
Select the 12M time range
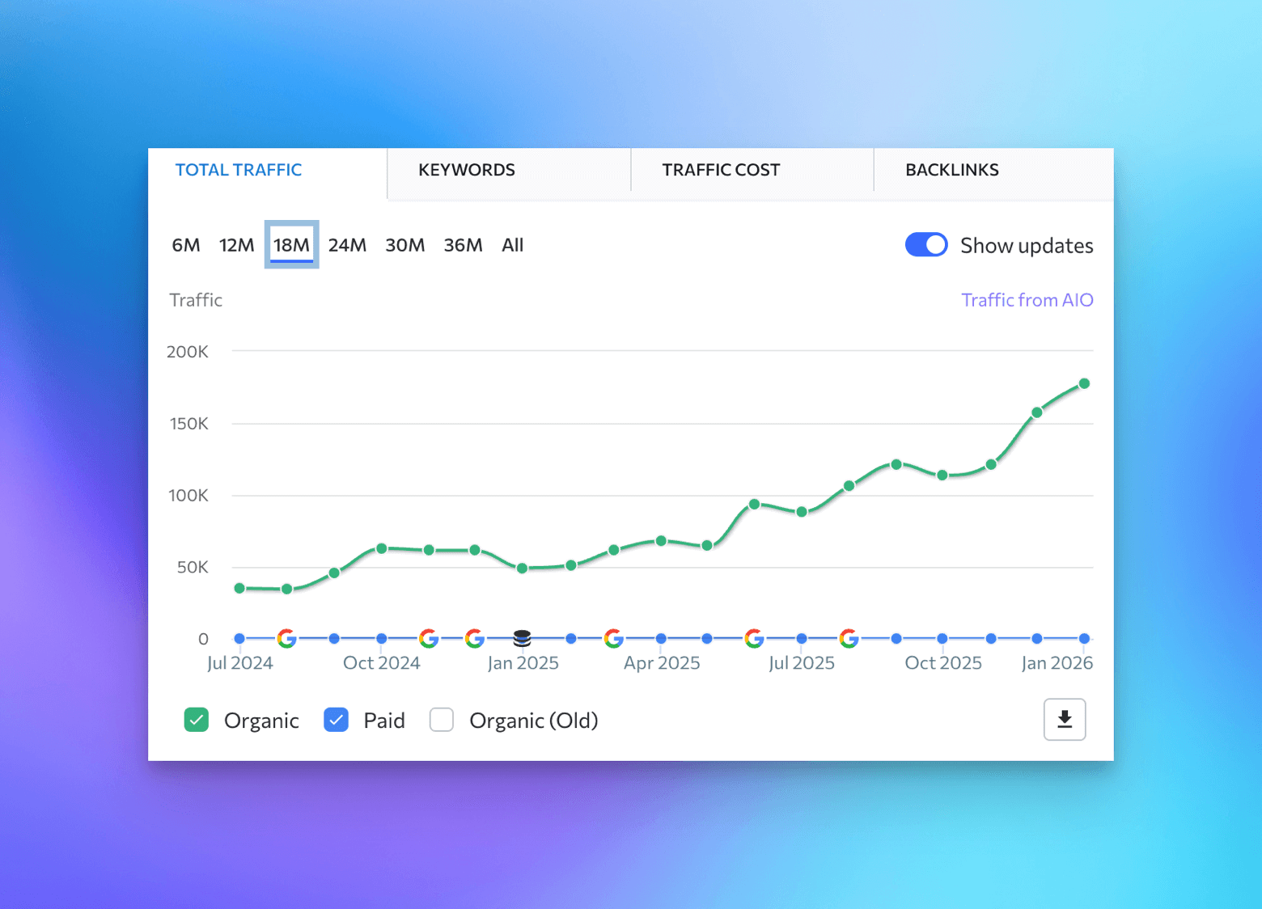pos(236,244)
